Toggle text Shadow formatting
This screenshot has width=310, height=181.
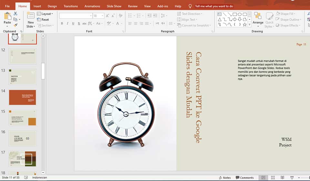point(79,24)
